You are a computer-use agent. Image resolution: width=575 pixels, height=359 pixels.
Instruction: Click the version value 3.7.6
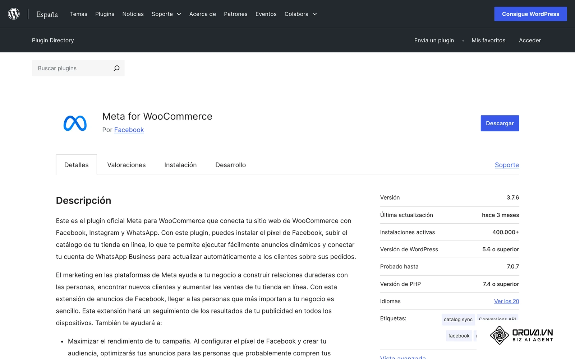513,197
